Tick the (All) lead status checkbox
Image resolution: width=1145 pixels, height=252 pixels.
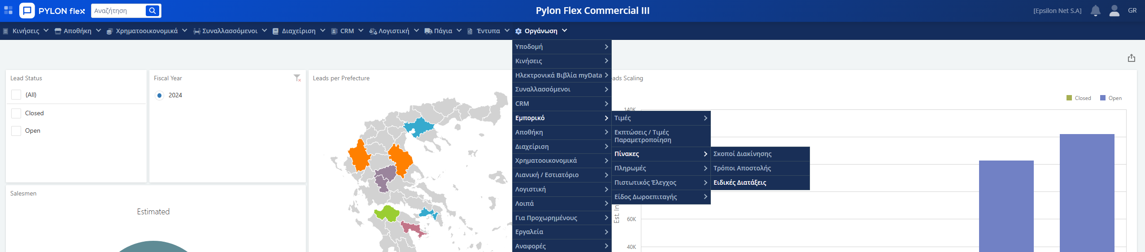coord(16,95)
